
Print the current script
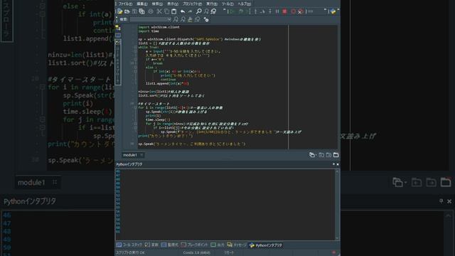pyautogui.click(x=151, y=11)
